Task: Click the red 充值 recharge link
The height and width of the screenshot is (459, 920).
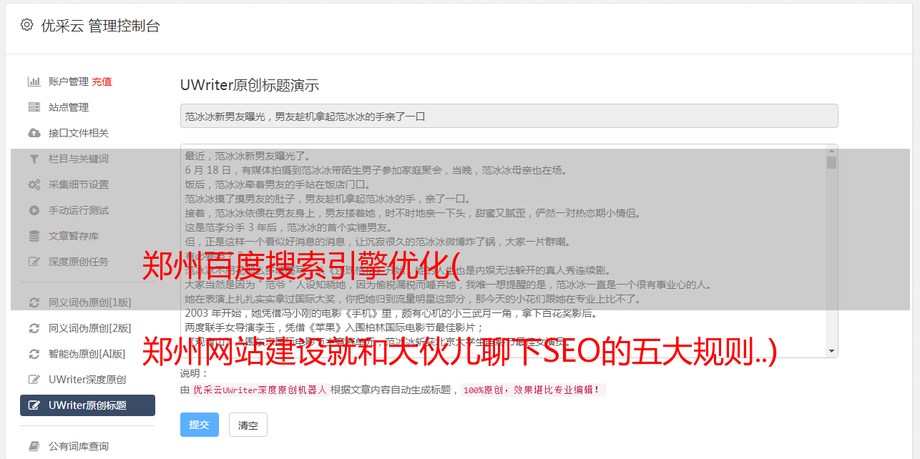Action: point(102,82)
